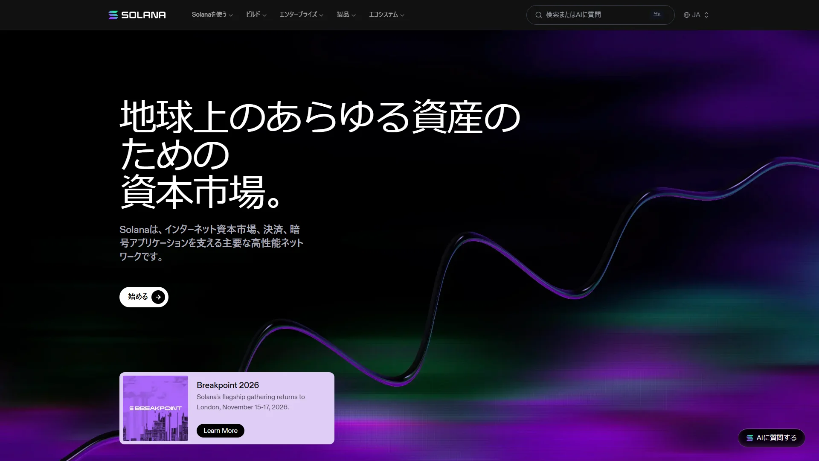Click the Solana icon in AIに質問する button
Image resolution: width=819 pixels, height=461 pixels.
[750, 438]
